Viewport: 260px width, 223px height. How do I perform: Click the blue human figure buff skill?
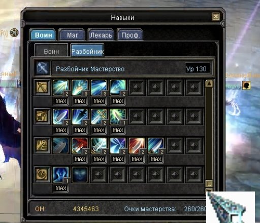[61, 175]
